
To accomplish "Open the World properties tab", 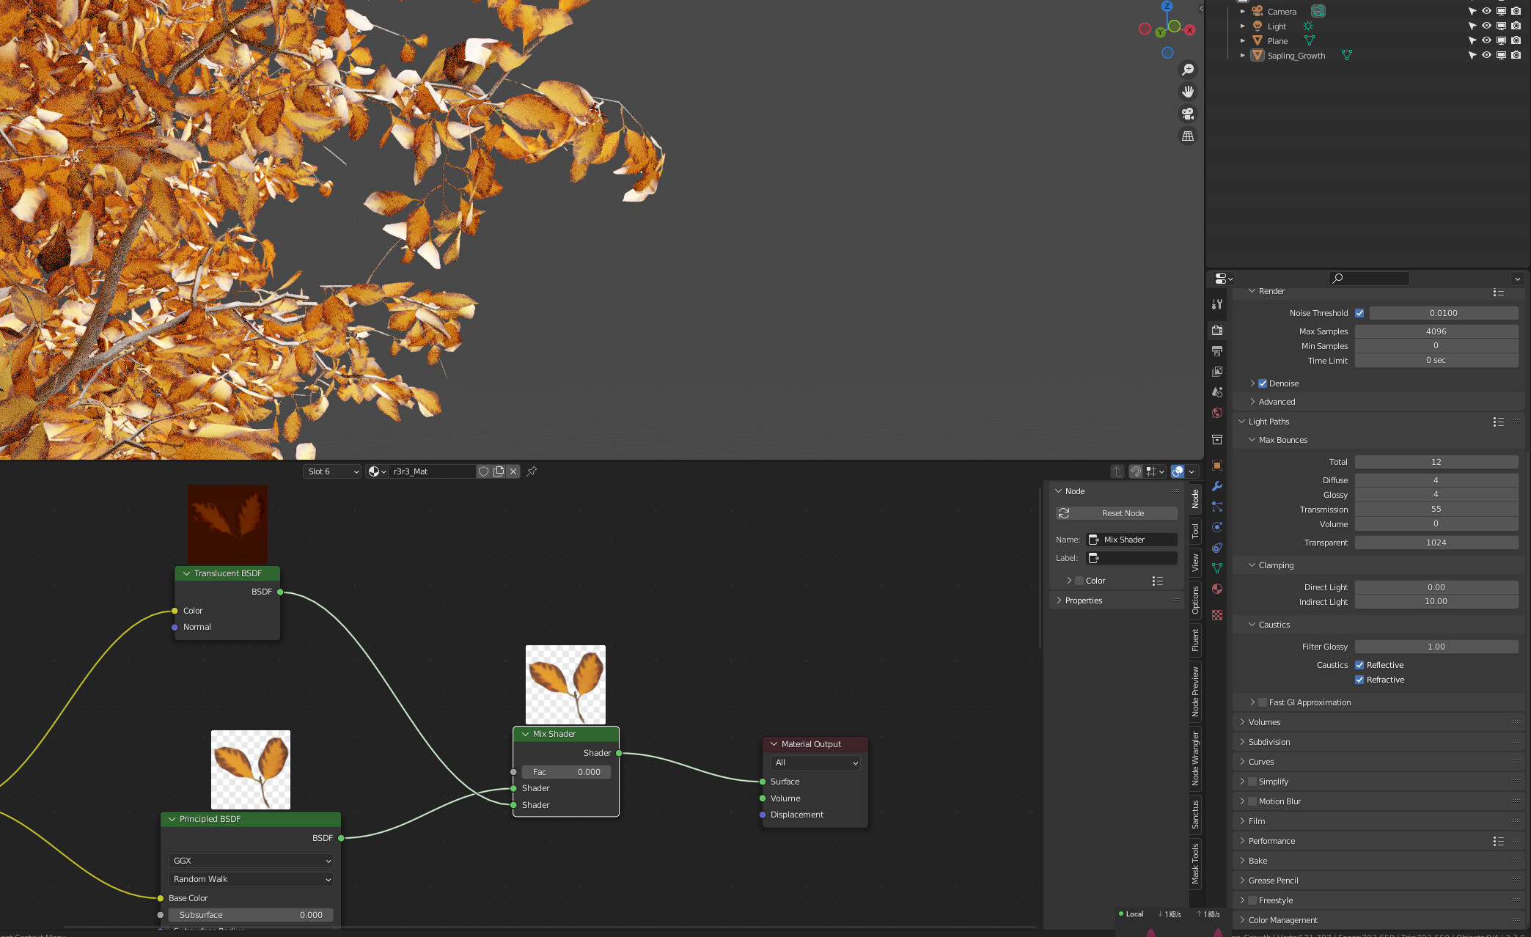I will [x=1217, y=412].
